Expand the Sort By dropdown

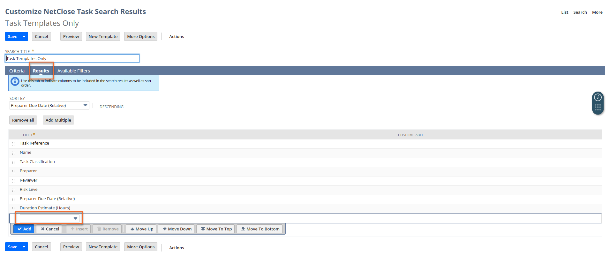click(x=85, y=105)
